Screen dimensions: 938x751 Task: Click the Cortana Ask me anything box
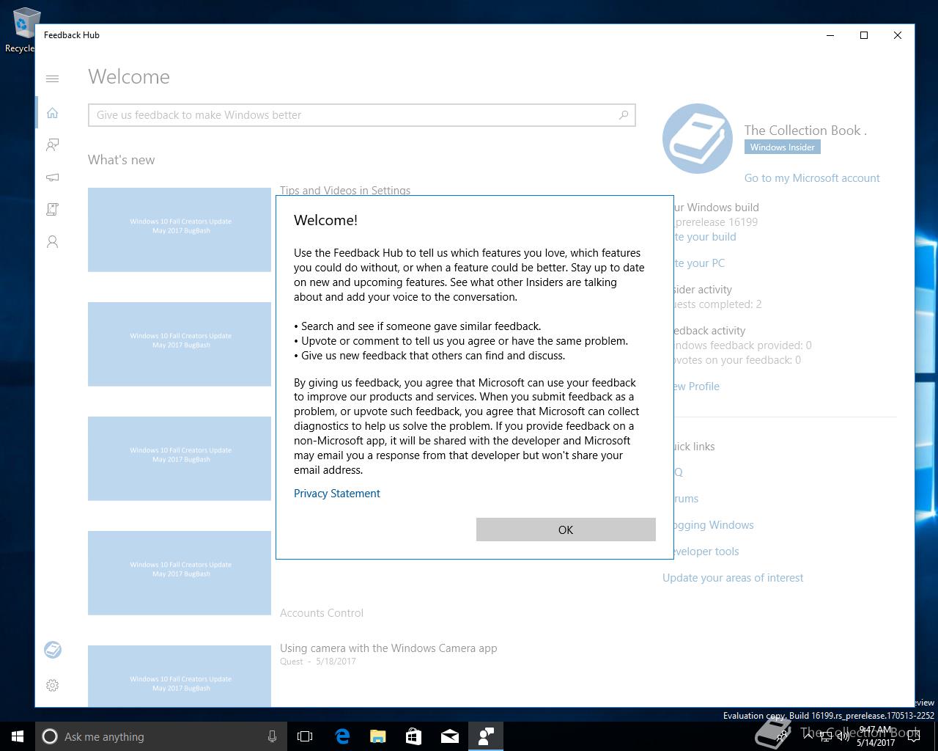[160, 736]
